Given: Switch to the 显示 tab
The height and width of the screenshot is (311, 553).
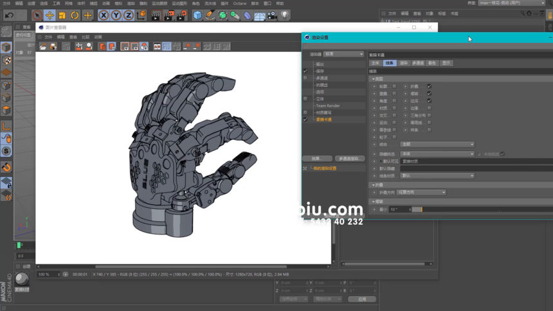Looking at the screenshot, I should point(446,63).
